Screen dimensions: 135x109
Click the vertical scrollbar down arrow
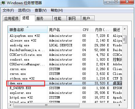[125, 100]
